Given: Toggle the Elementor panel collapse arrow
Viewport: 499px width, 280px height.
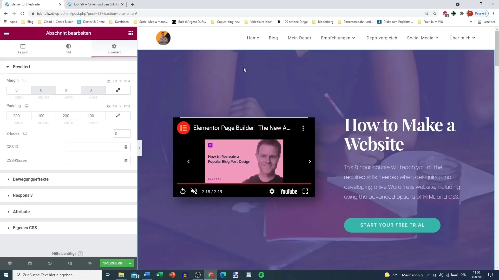Looking at the screenshot, I should (x=140, y=148).
